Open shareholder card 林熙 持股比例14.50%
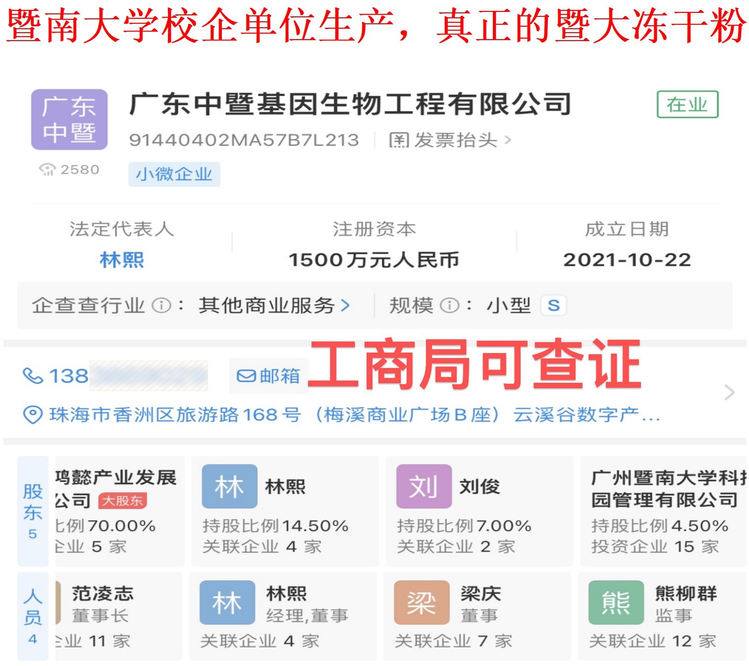 pos(285,512)
